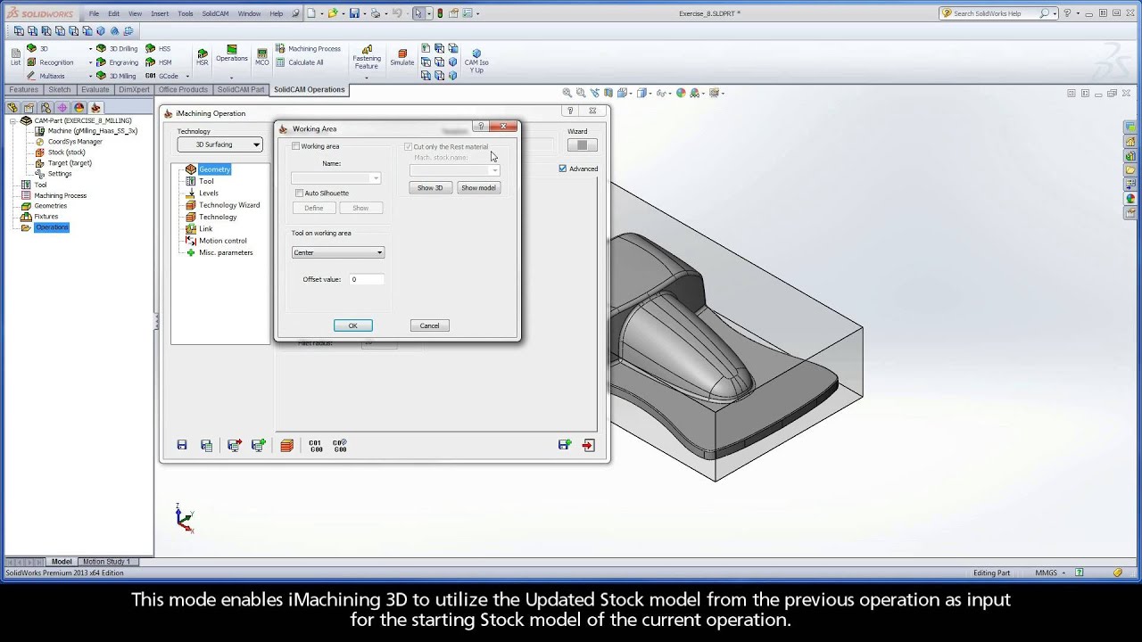Select the Multiaxis toolbar command
This screenshot has width=1142, height=642.
(46, 76)
